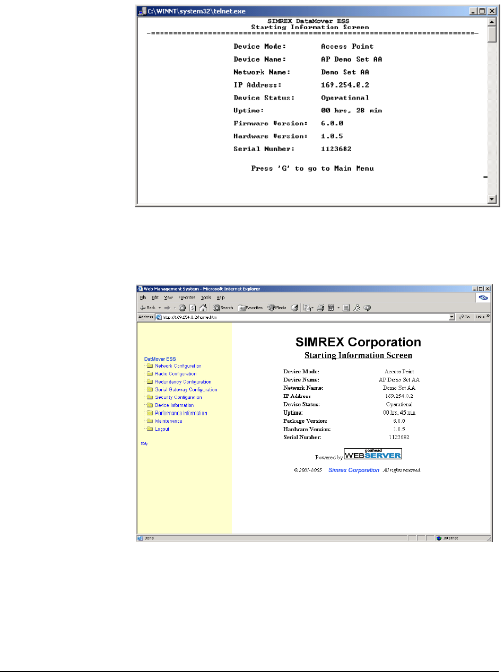Click the goahead WebServer logo
504x672 pixels.
tap(373, 453)
